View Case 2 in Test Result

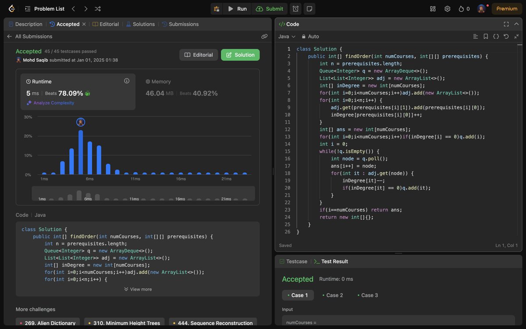[332, 295]
